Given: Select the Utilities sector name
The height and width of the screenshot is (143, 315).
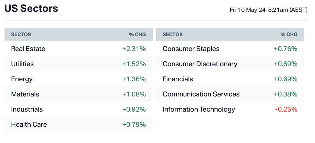Looking at the screenshot, I should (22, 64).
